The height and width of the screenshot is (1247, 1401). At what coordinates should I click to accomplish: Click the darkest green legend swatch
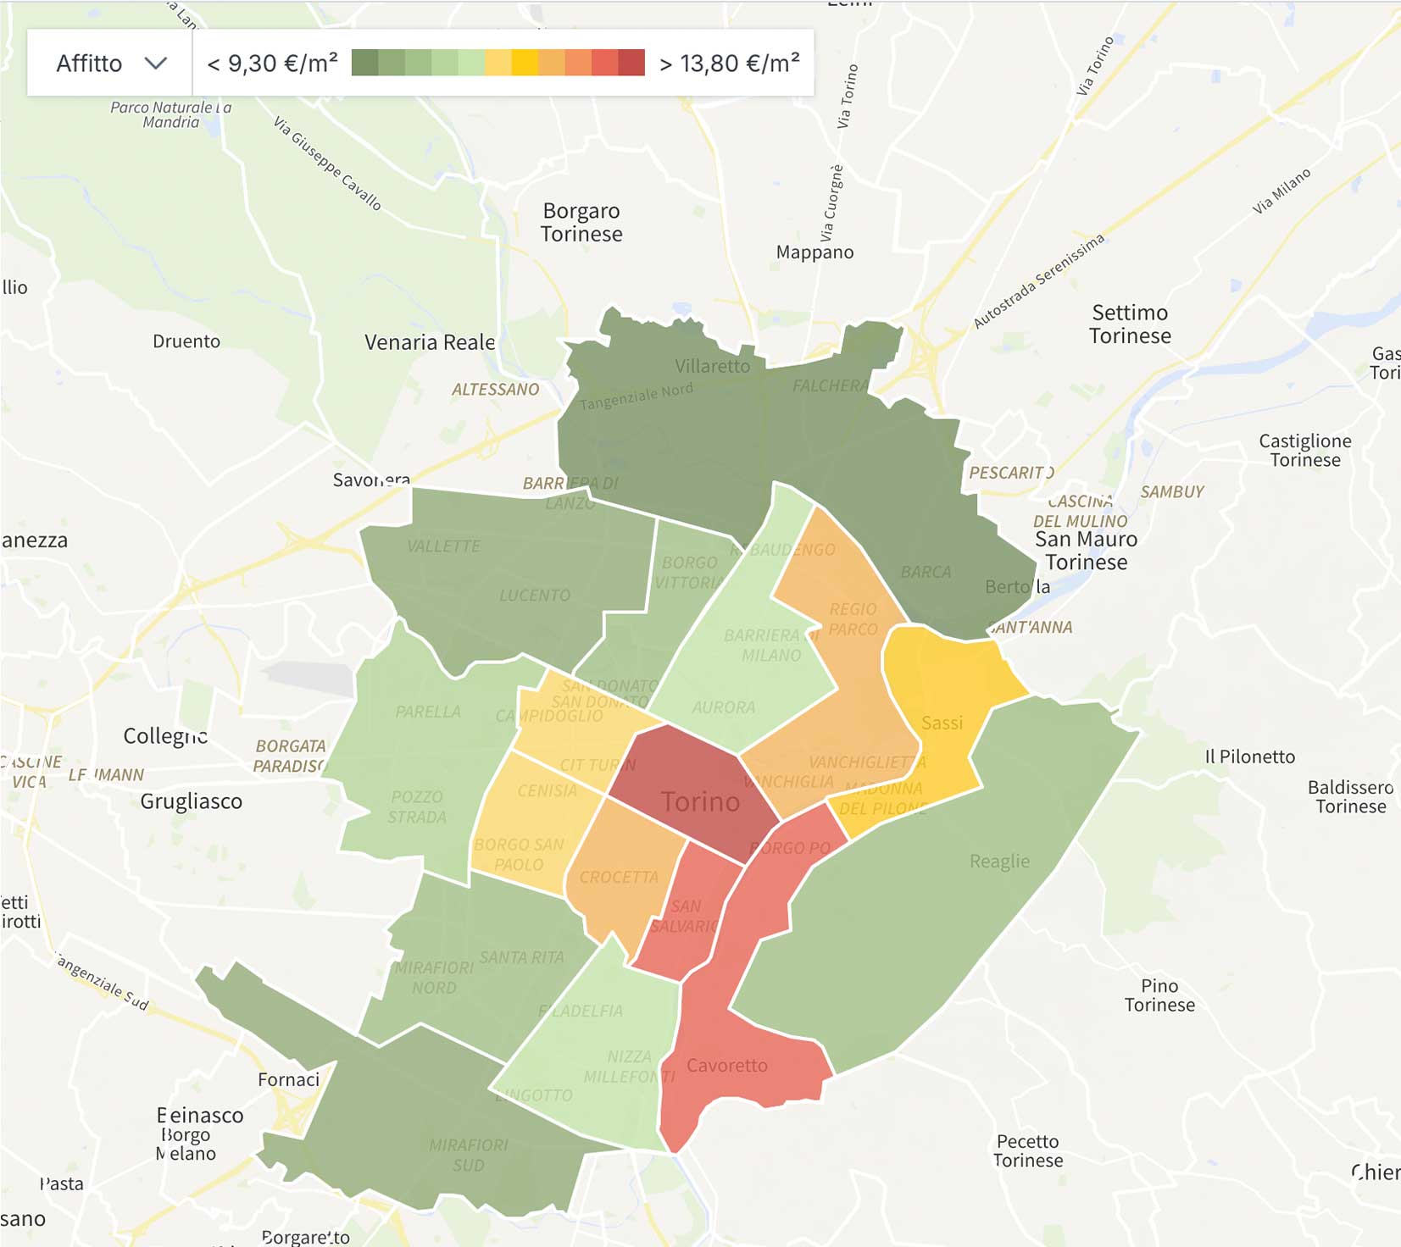pyautogui.click(x=364, y=63)
